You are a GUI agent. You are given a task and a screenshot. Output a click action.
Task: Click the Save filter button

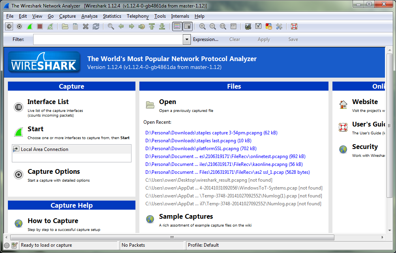293,39
